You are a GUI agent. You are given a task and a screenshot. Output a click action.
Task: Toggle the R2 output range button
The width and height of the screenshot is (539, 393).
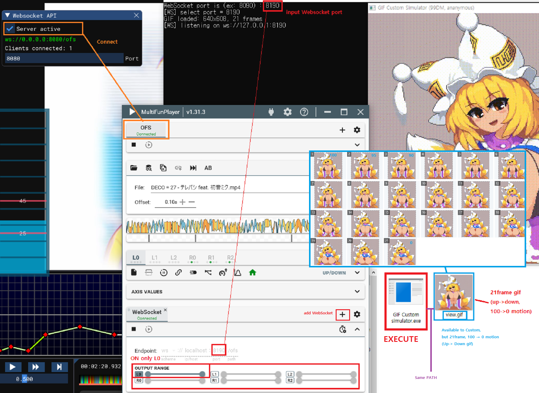tap(290, 380)
